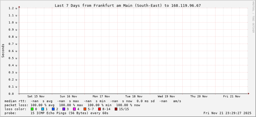
Task: Click the vertical Seconds axis label
Action: 3,51
